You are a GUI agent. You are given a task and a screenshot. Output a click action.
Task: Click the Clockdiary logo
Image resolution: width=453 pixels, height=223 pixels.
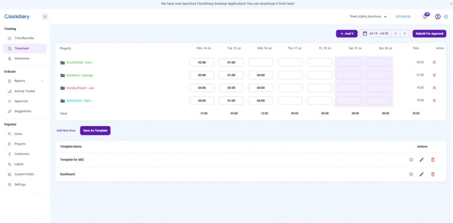click(17, 17)
